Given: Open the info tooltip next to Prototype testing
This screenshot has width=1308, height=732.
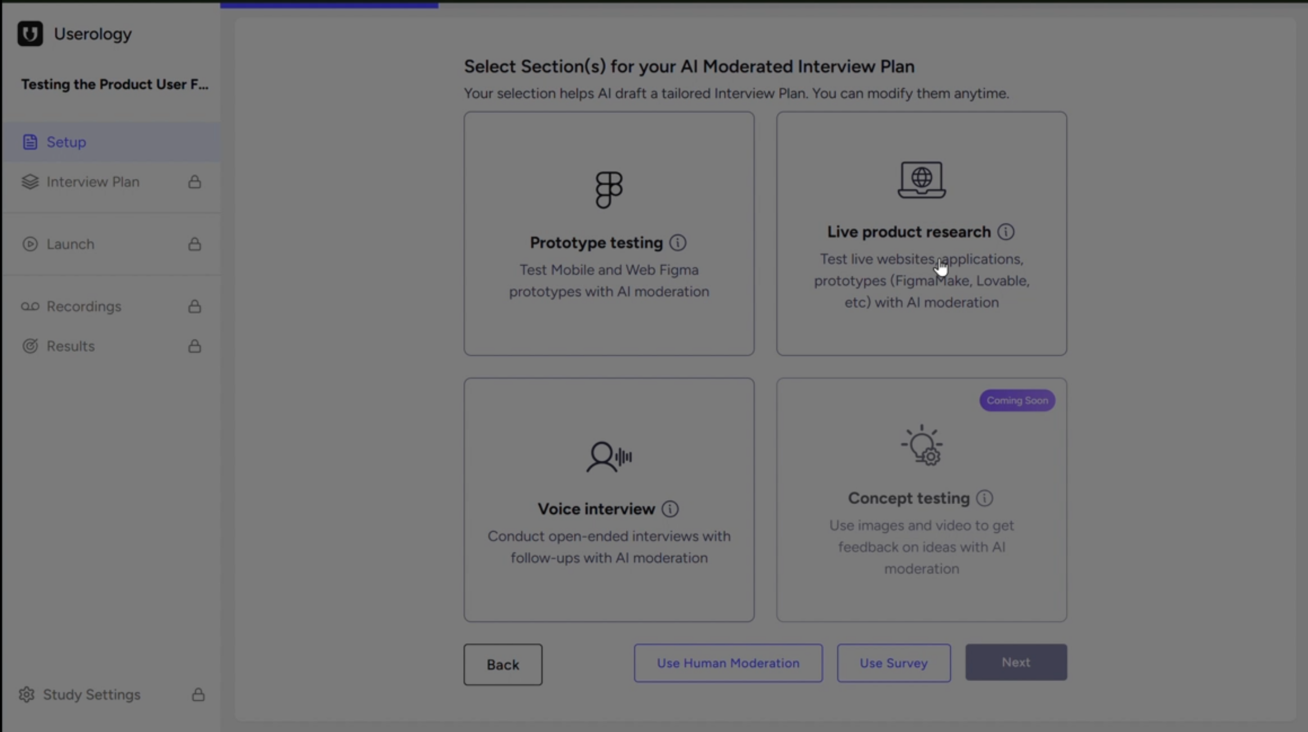Looking at the screenshot, I should pos(678,242).
